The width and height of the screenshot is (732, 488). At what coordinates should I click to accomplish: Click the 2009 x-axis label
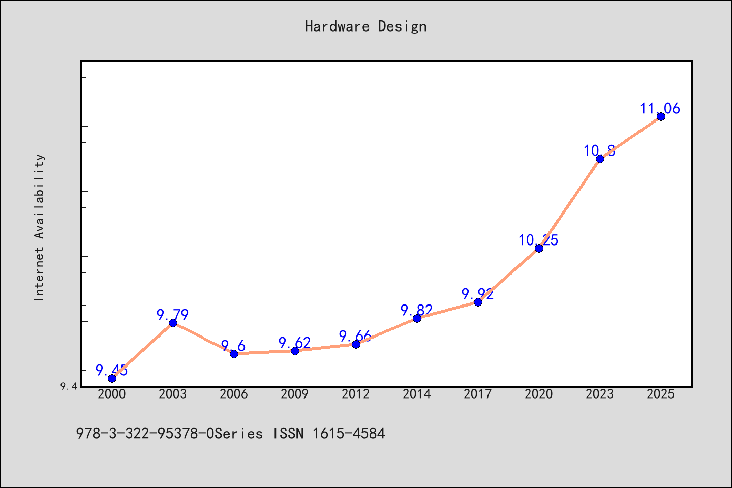295,394
